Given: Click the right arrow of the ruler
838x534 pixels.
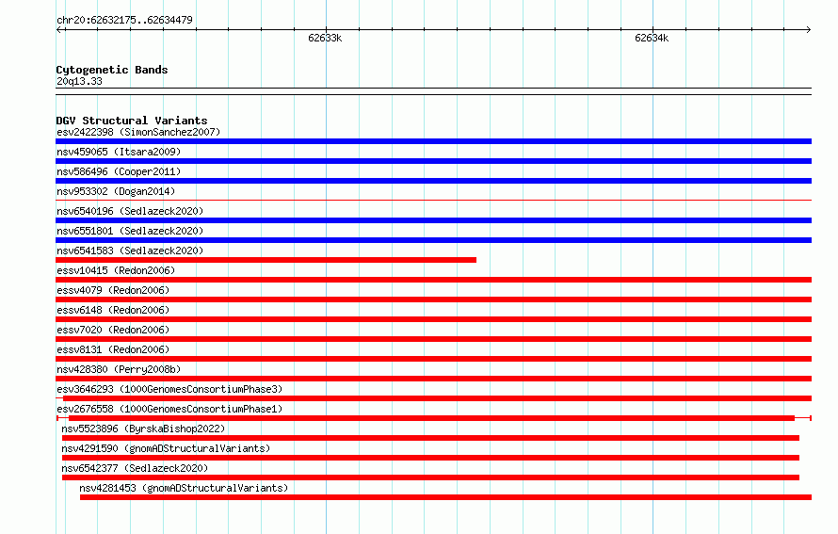Looking at the screenshot, I should [808, 30].
